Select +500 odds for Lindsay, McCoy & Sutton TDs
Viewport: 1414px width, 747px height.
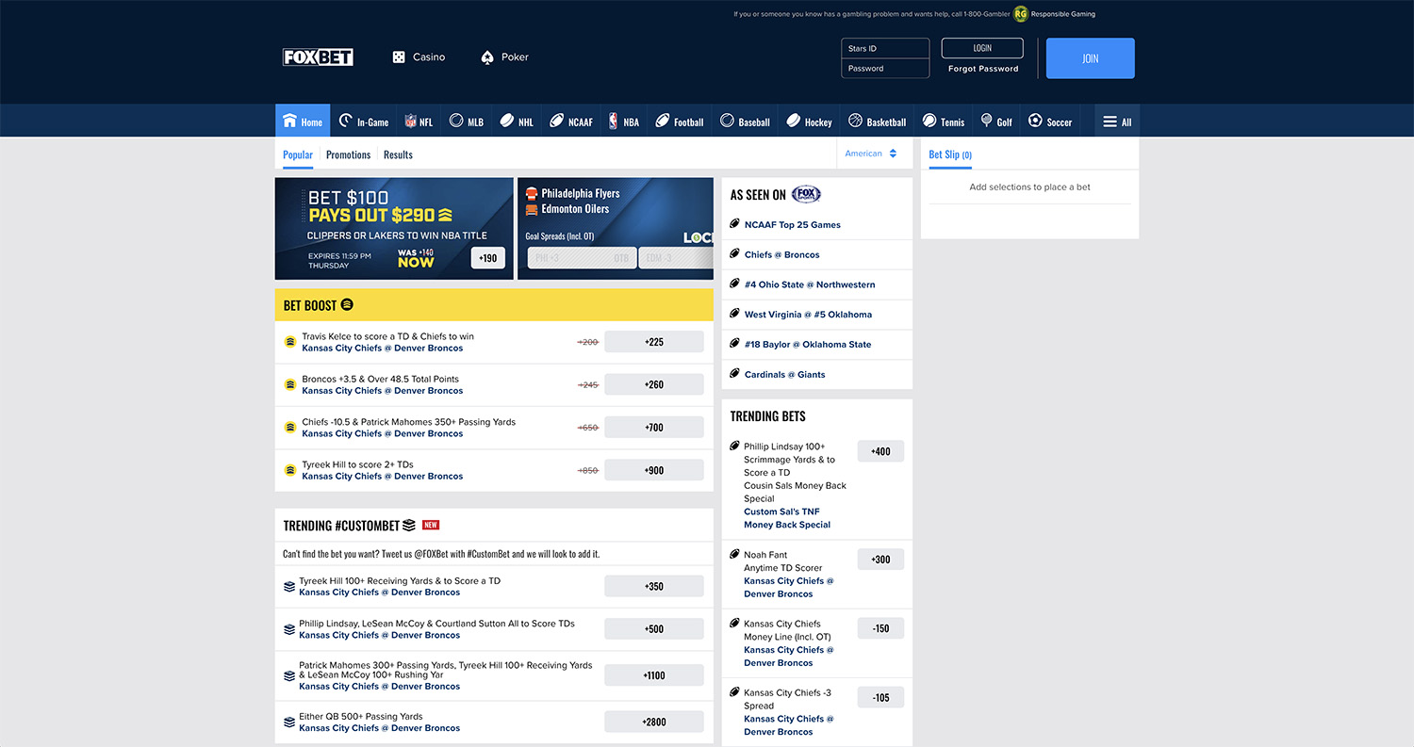[x=654, y=629]
